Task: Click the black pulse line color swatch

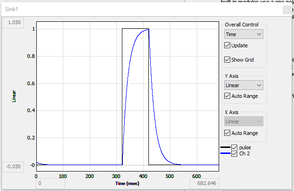Action: pyautogui.click(x=225, y=147)
